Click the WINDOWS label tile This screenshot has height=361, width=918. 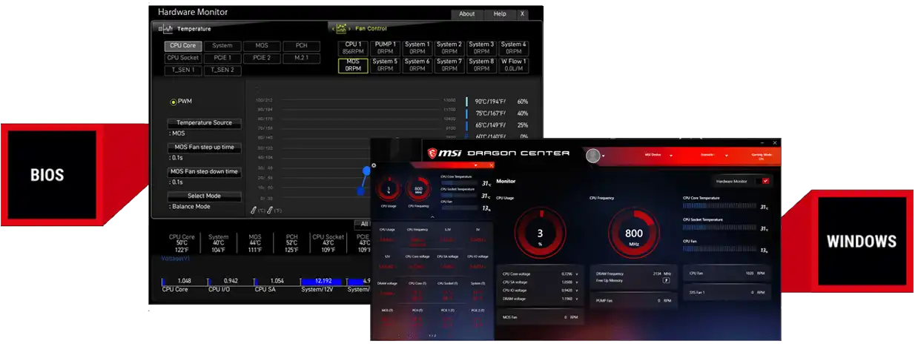point(861,241)
